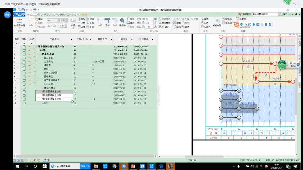Screen dimensions: 303x170
Task: Open the 工期(工日) column filter dropdown
Action: pyautogui.click(x=90, y=40)
